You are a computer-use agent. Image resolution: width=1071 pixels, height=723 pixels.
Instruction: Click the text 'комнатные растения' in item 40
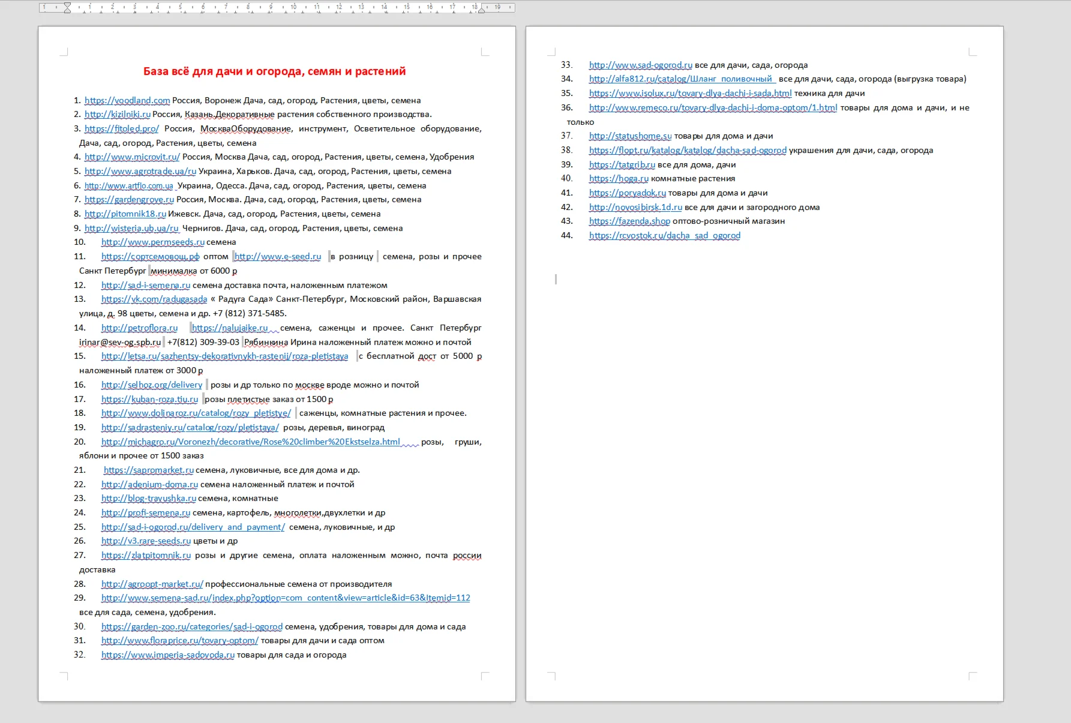click(693, 178)
